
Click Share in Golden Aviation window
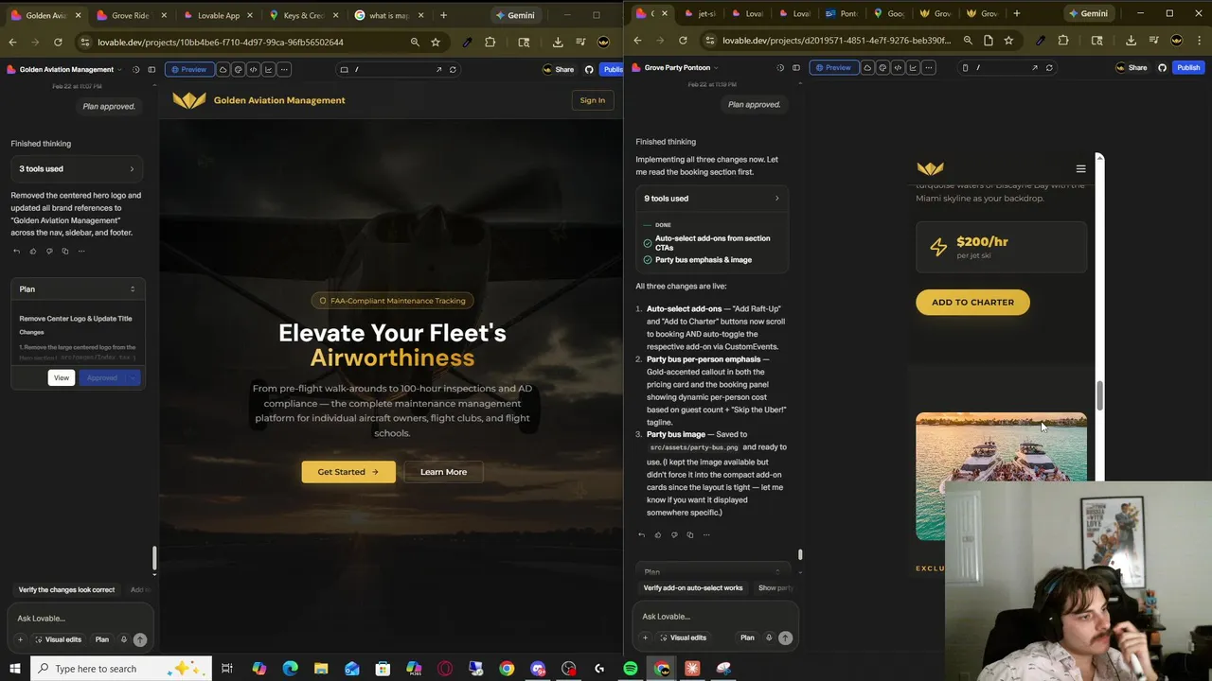[559, 69]
